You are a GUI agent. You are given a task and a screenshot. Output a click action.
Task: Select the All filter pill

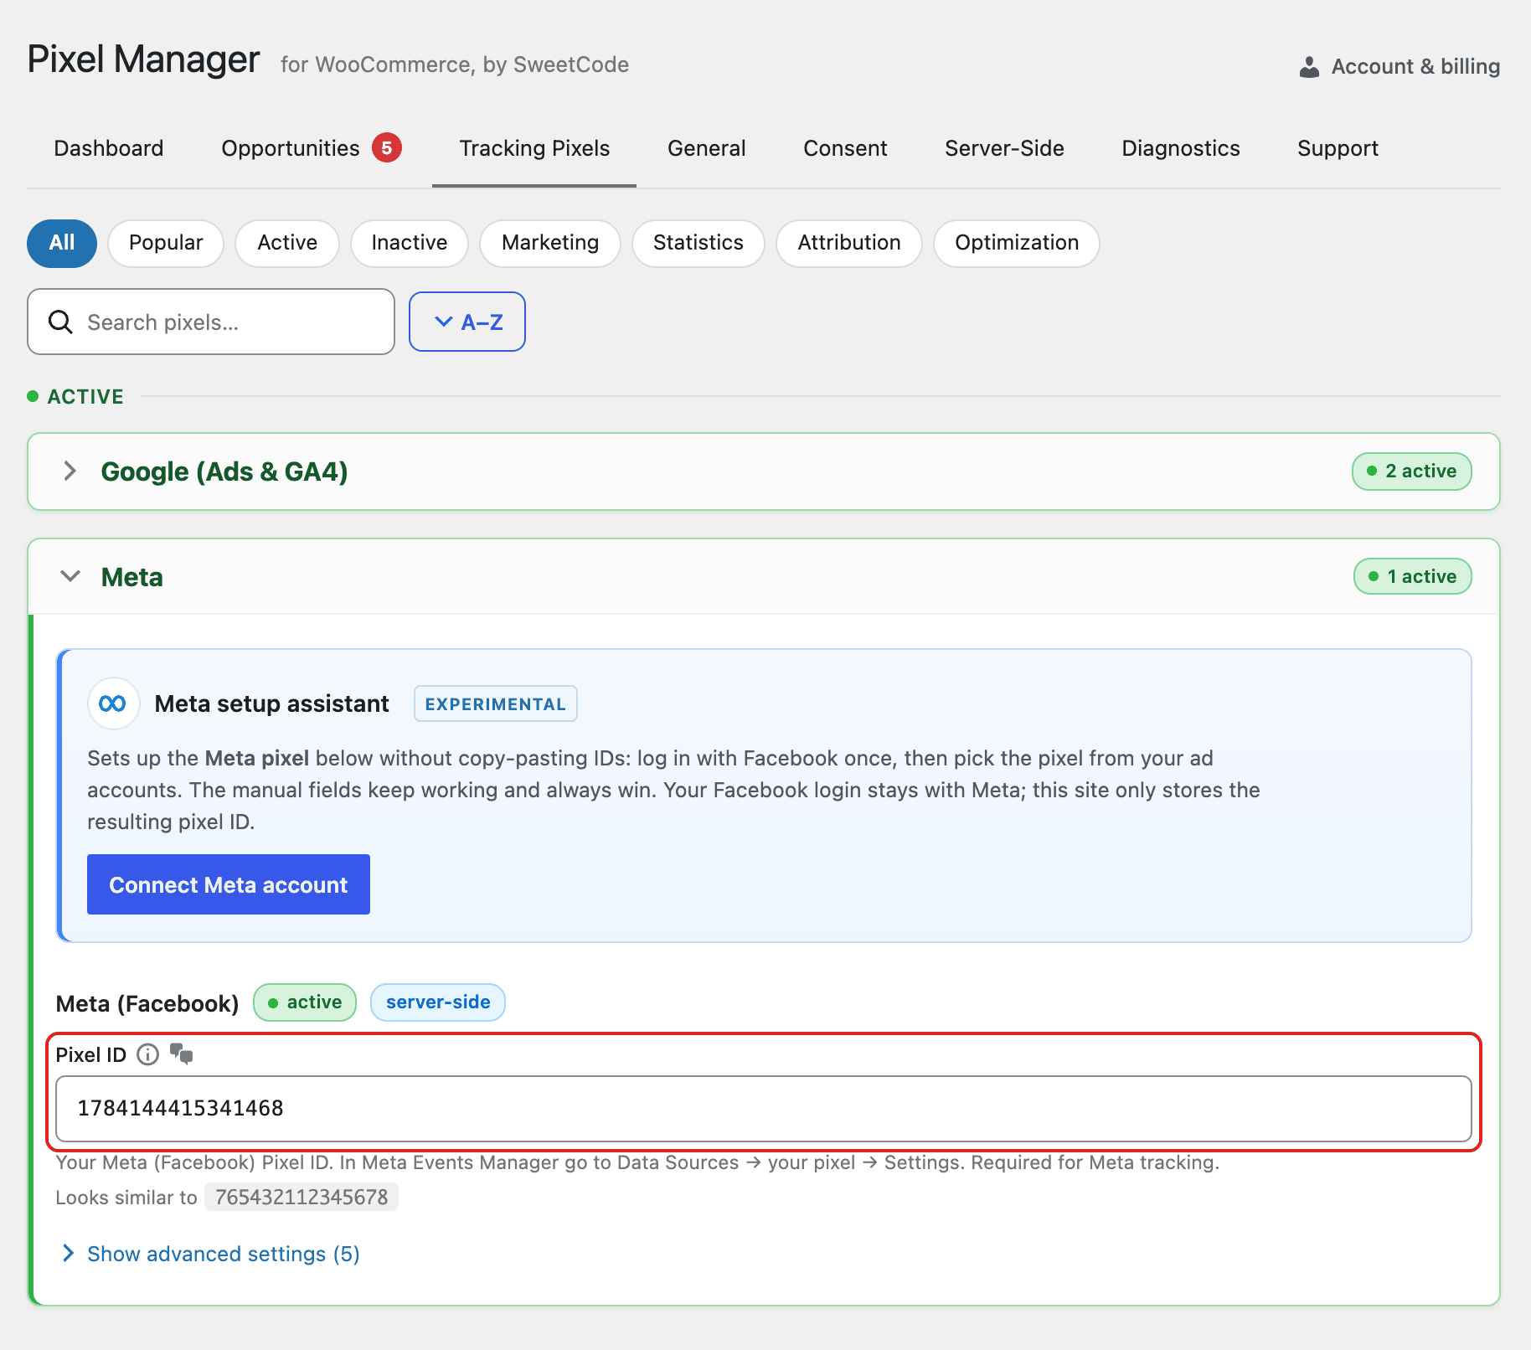click(x=62, y=243)
